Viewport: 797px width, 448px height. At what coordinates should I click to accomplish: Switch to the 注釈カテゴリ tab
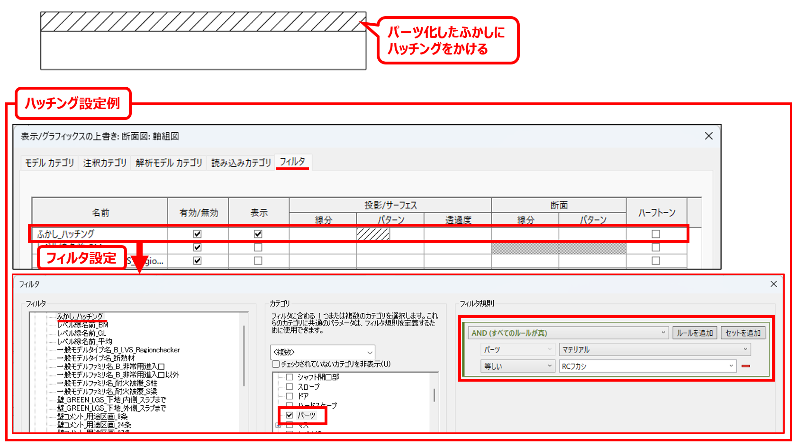[105, 163]
